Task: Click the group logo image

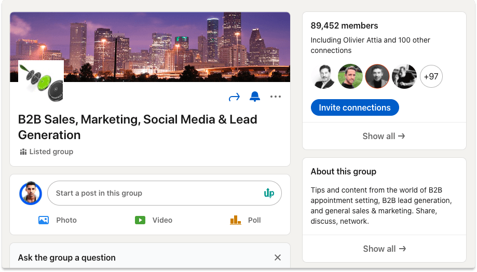Action: click(x=41, y=80)
